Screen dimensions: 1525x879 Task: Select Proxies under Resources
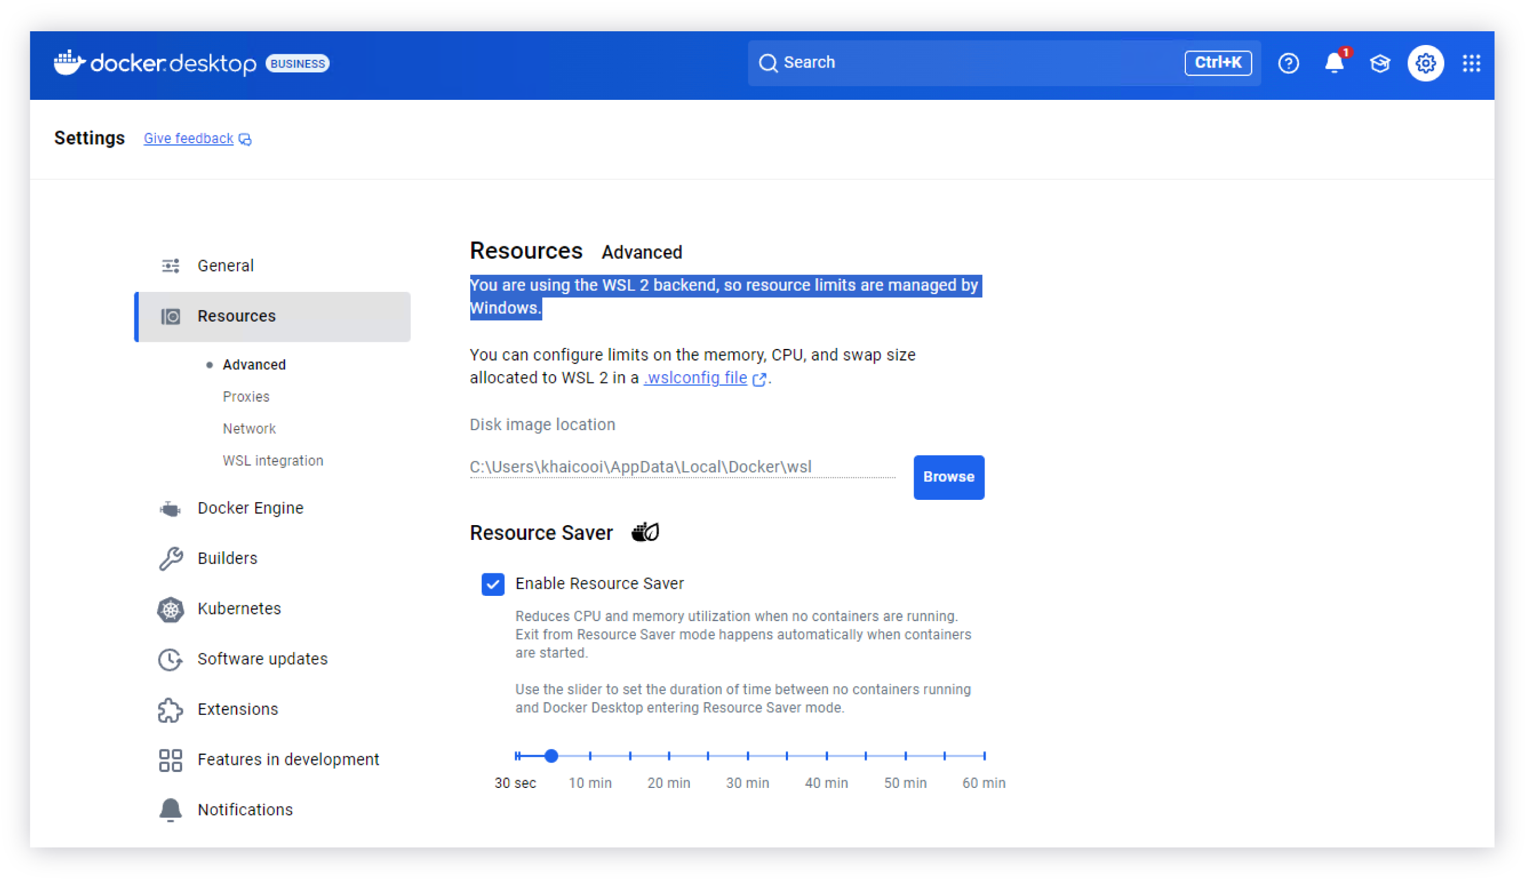(x=246, y=397)
